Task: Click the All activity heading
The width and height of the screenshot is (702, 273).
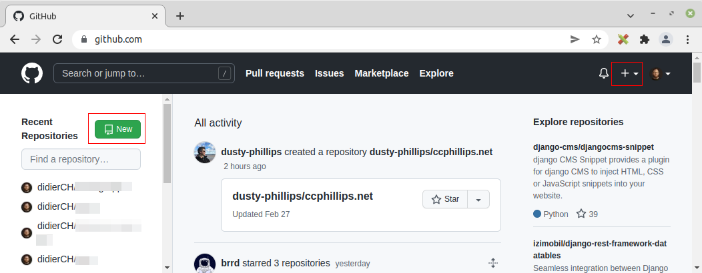Action: (218, 123)
